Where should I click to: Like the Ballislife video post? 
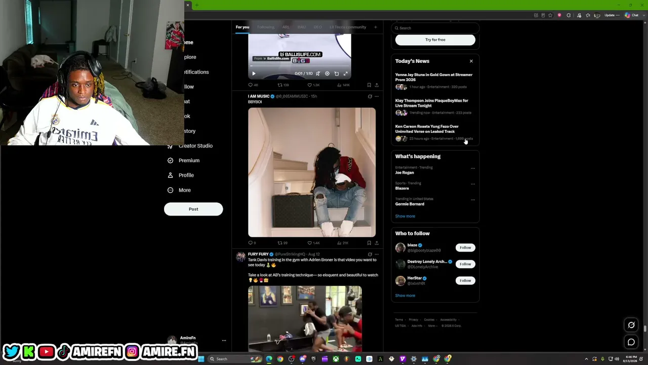(313, 85)
